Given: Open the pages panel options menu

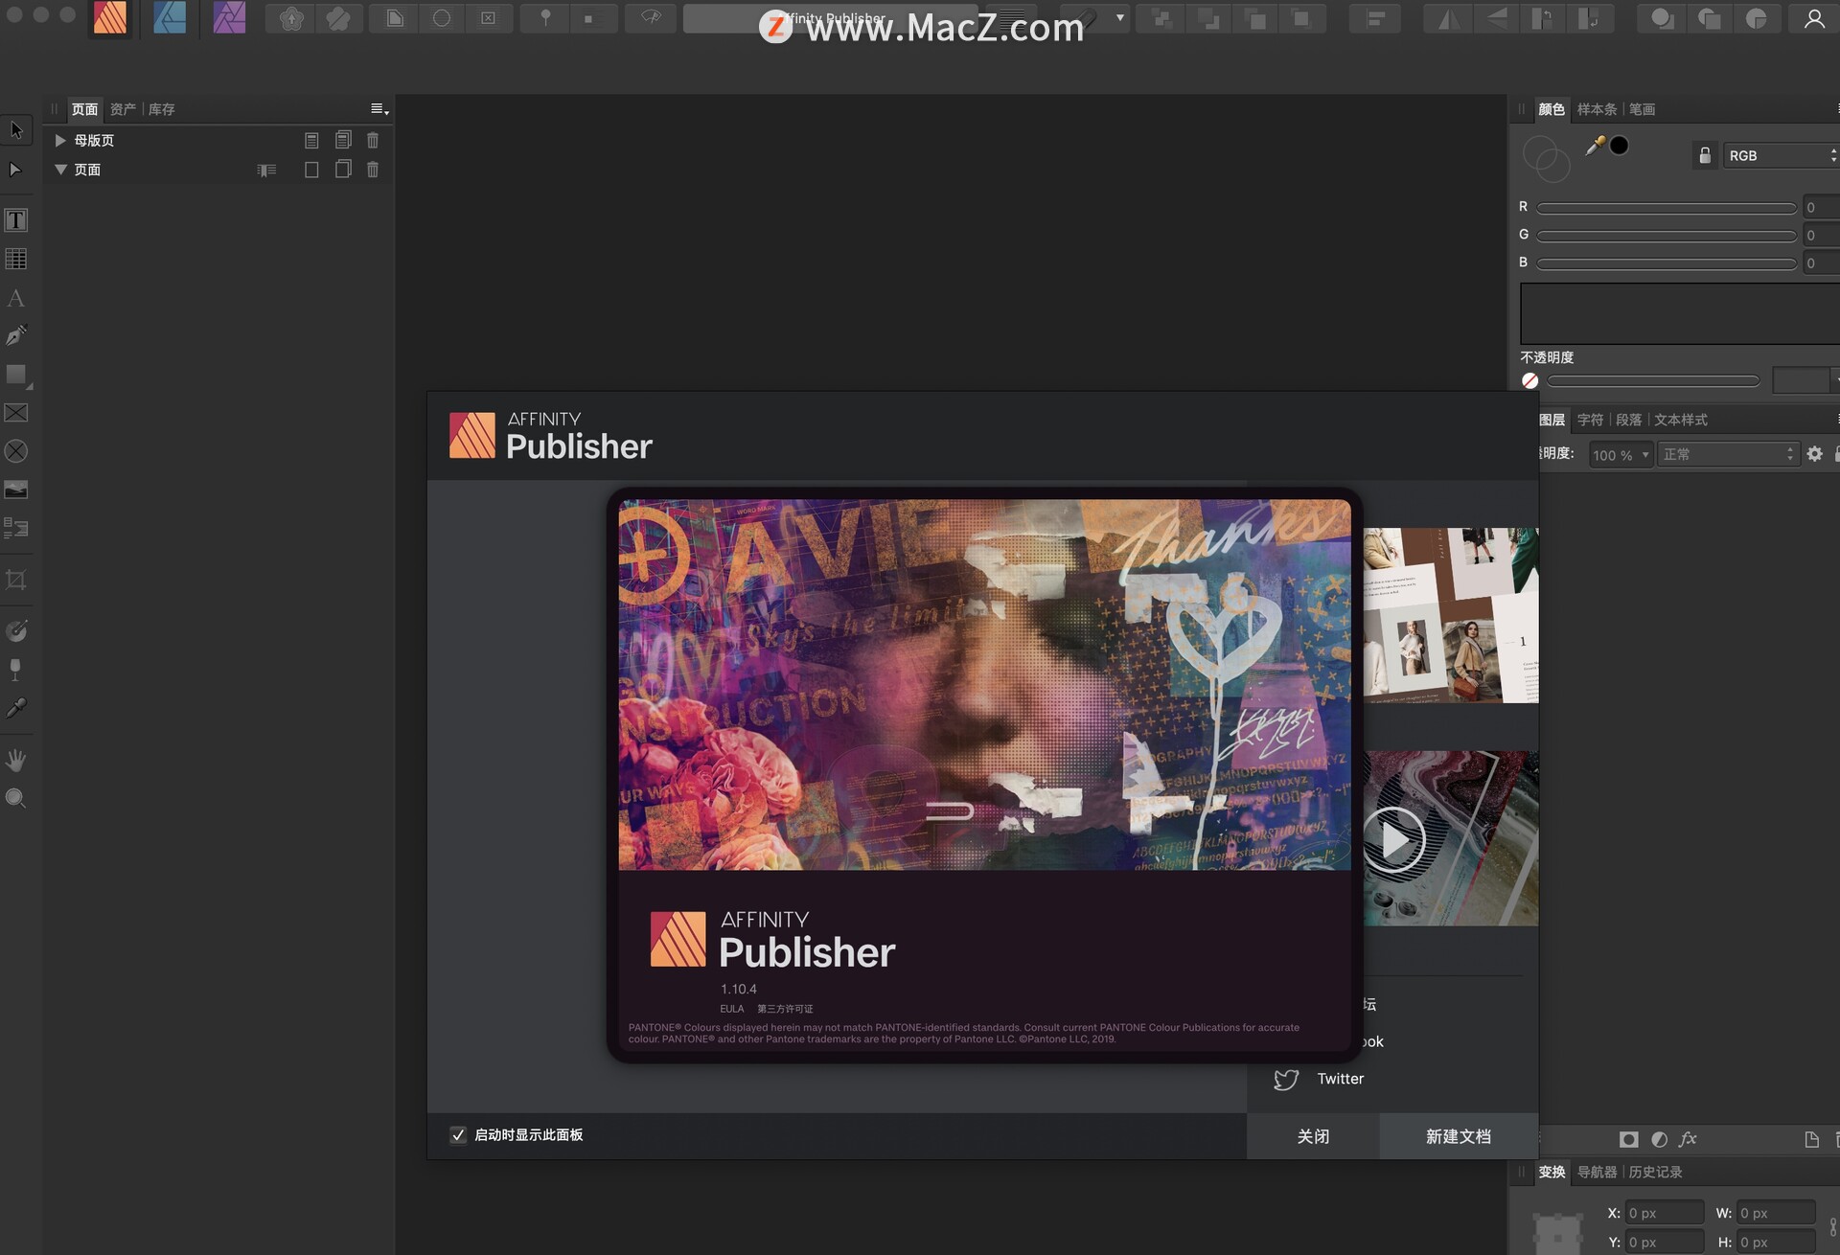Looking at the screenshot, I should click(x=379, y=109).
